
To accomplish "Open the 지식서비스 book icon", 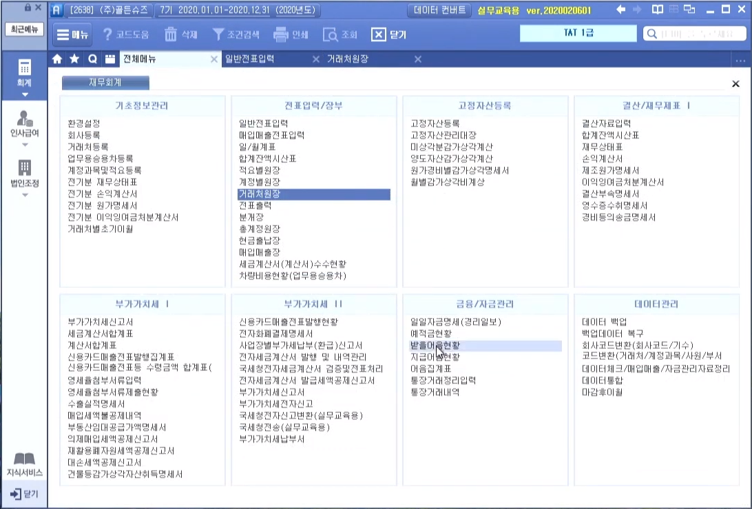I will tap(24, 464).
